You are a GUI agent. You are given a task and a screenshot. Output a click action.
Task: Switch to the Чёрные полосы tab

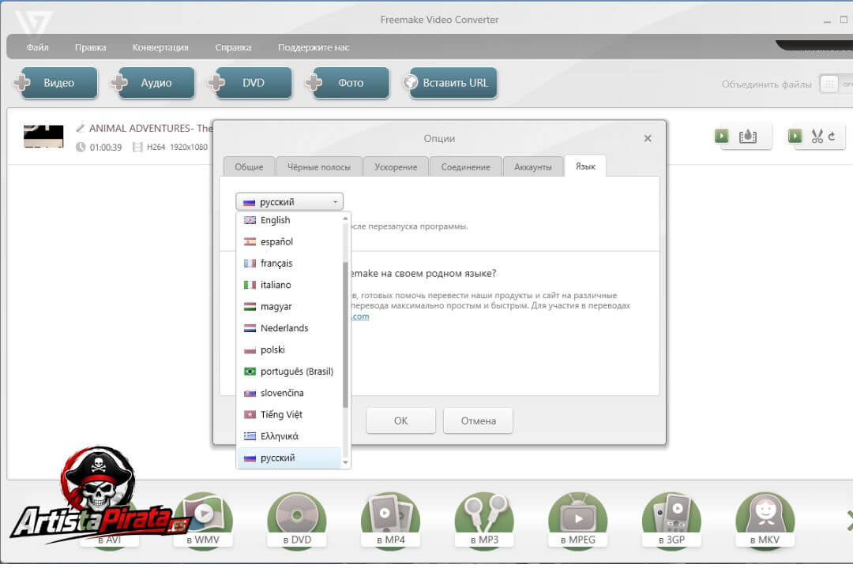[319, 167]
